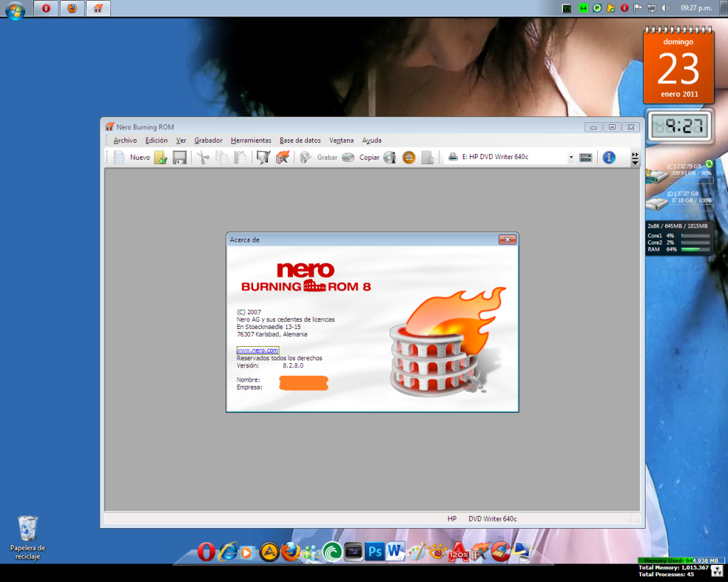Click the Grabar burn button
The height and width of the screenshot is (582, 728).
pos(319,157)
